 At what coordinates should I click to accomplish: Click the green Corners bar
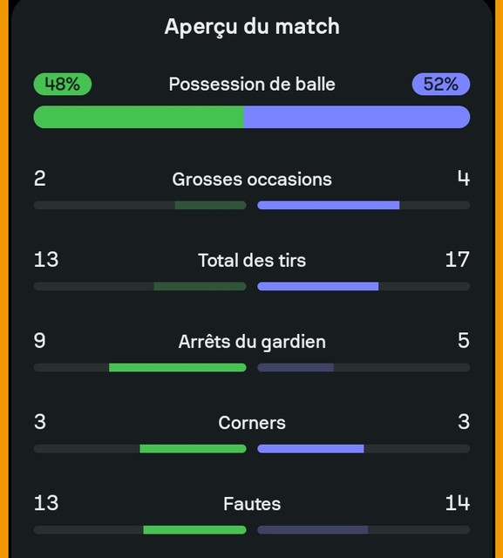(193, 449)
